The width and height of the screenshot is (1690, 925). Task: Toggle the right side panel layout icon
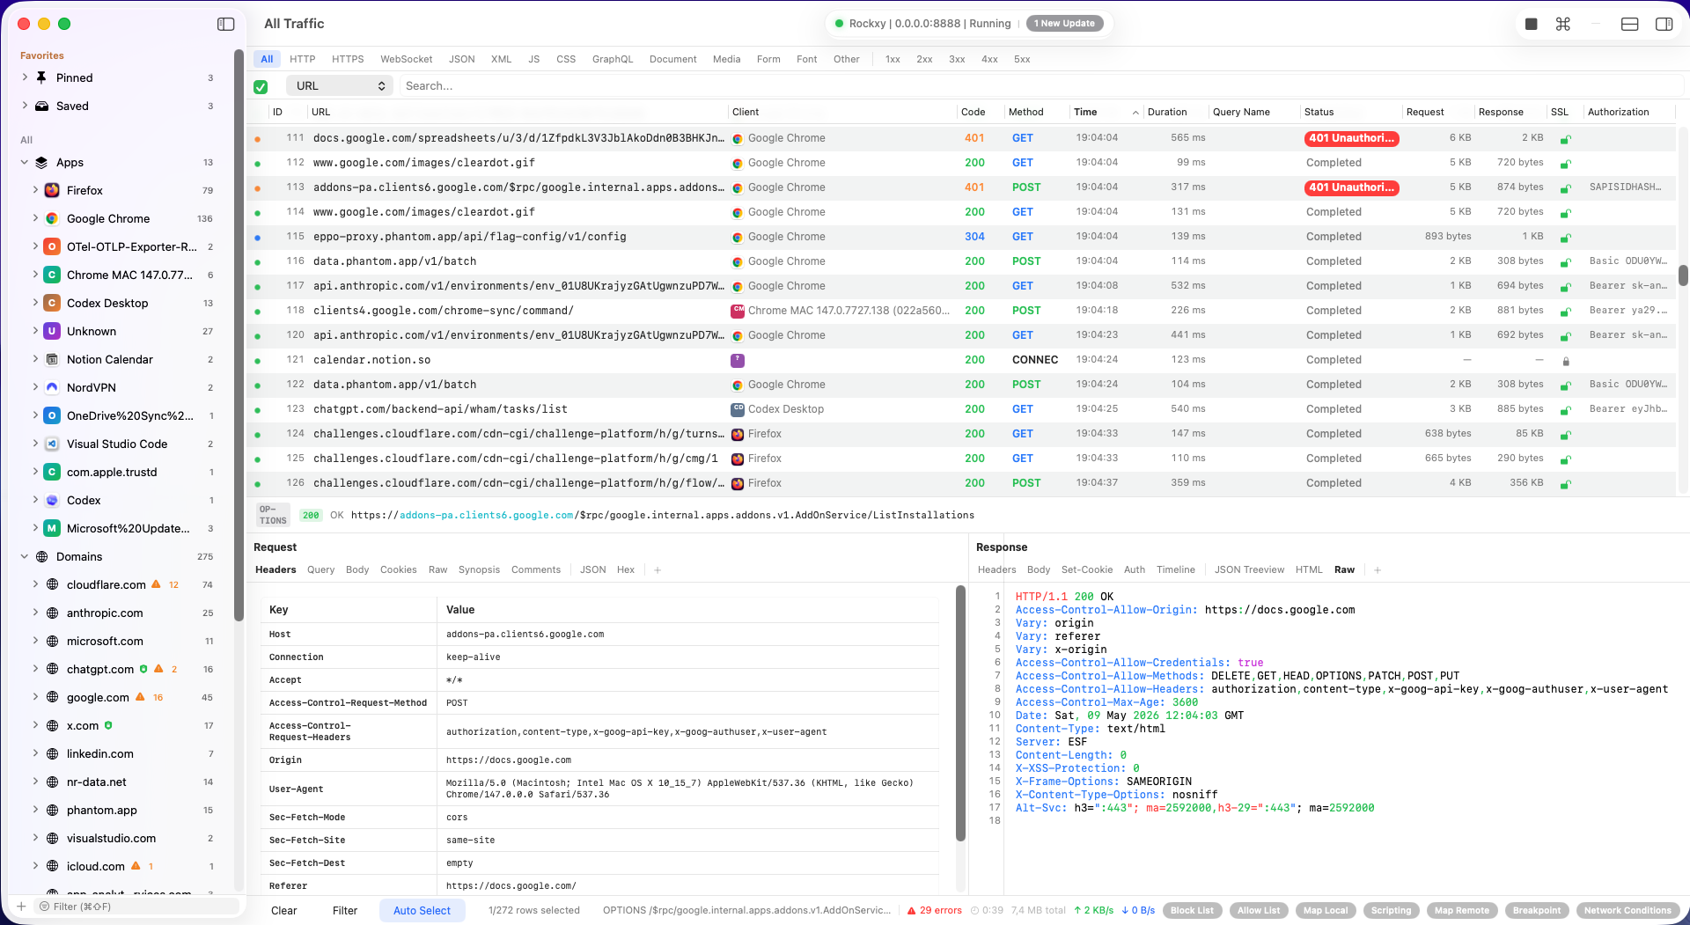1664,24
